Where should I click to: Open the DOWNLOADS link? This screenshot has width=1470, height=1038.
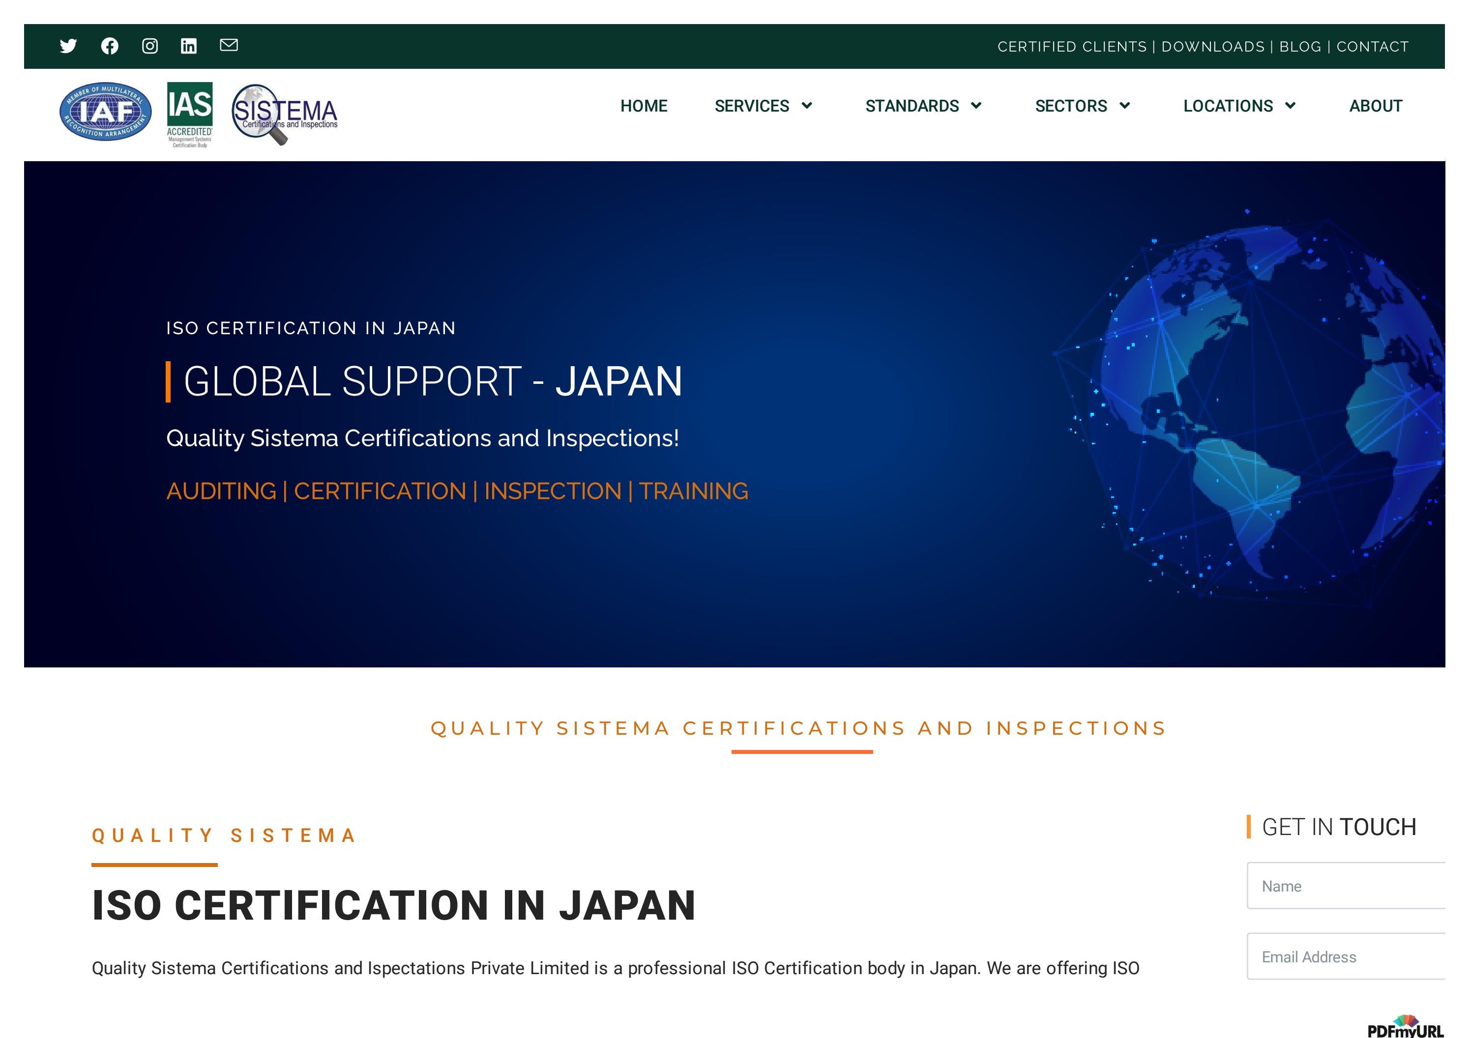1213,46
